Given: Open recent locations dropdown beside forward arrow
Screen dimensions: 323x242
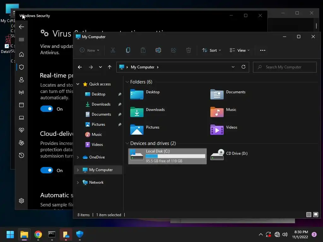Looking at the screenshot, I should click(x=100, y=67).
